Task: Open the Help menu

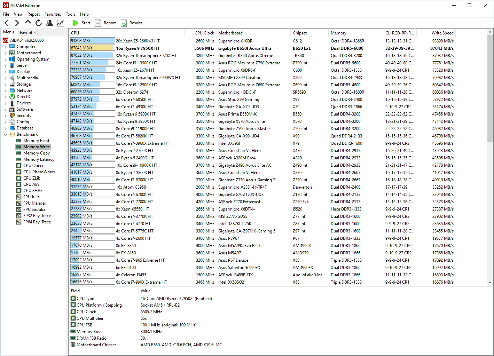Action: (84, 14)
